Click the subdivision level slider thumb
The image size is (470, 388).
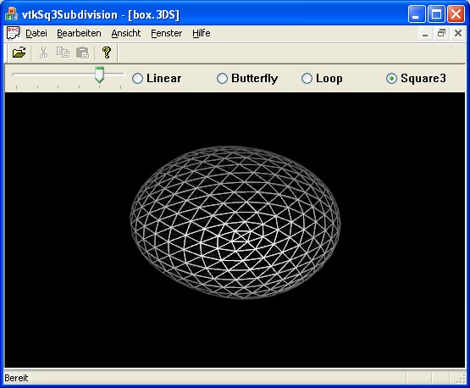100,75
